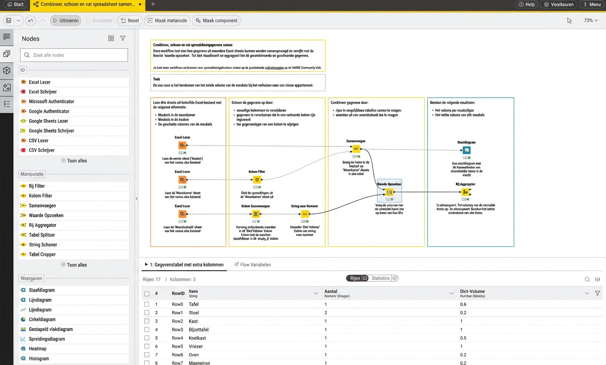Click the Zoek alle nodes search field
The height and width of the screenshot is (365, 606).
[x=73, y=55]
